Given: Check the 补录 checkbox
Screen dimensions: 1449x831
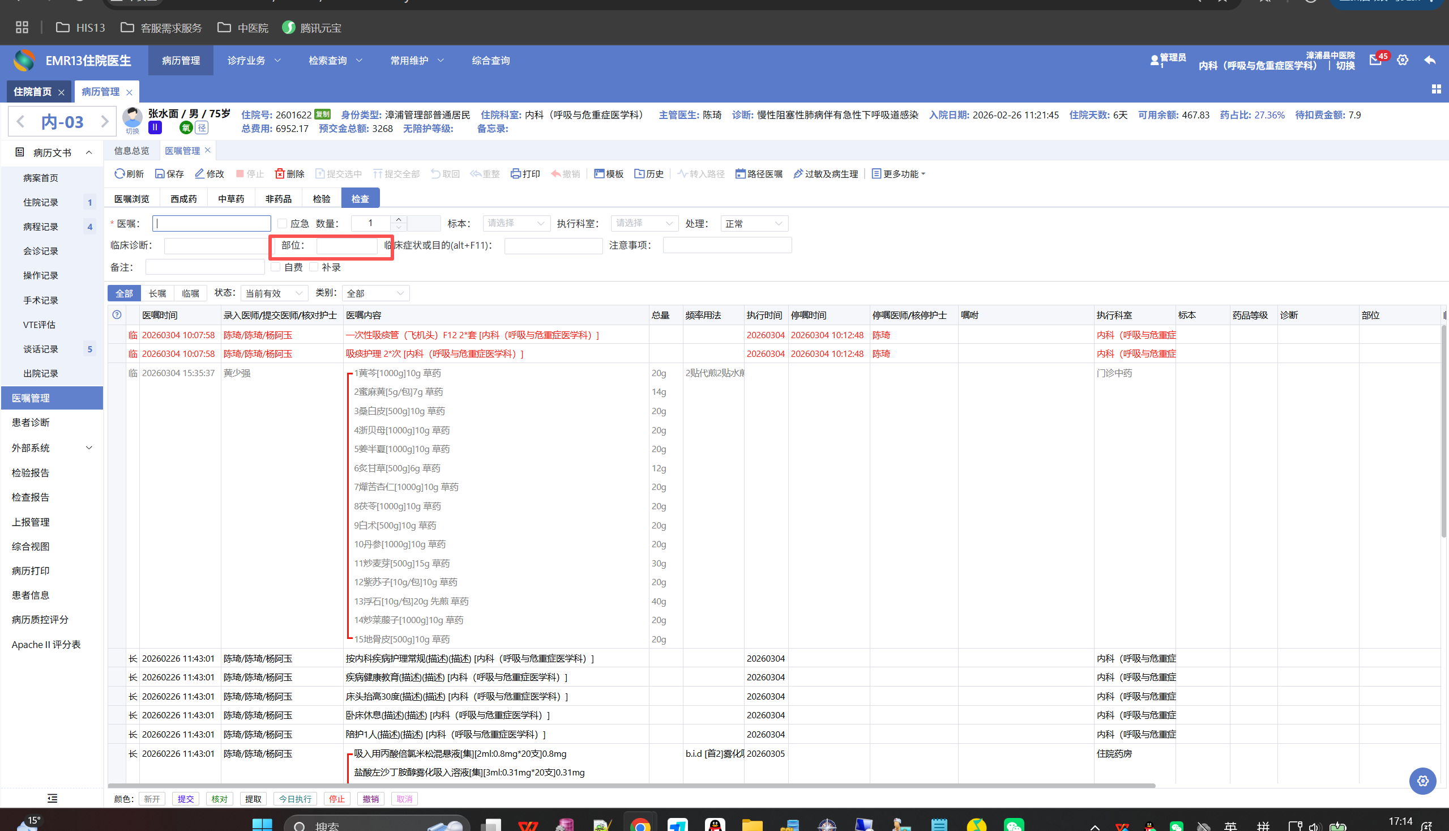Looking at the screenshot, I should [x=314, y=267].
